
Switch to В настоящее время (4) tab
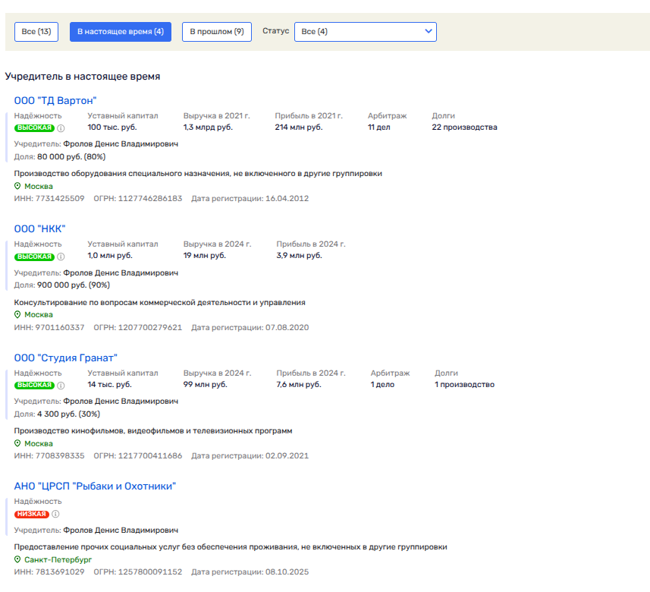coord(121,31)
